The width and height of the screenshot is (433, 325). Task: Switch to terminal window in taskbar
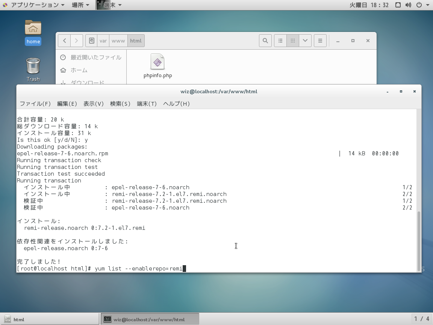coord(150,319)
